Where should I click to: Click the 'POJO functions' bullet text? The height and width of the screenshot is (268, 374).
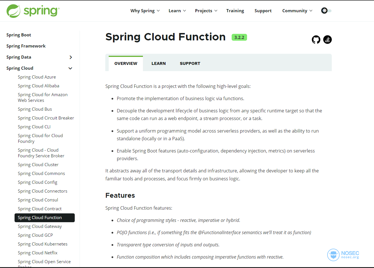click(214, 232)
